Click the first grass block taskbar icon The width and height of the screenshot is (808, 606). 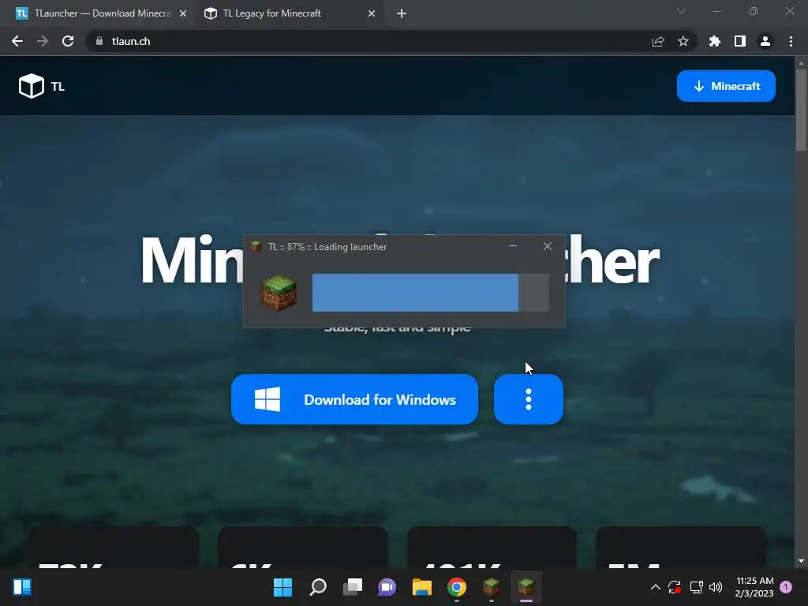[492, 587]
